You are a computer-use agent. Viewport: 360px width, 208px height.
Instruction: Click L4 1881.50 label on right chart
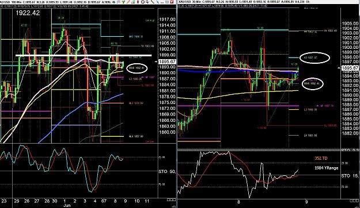pos(310,136)
